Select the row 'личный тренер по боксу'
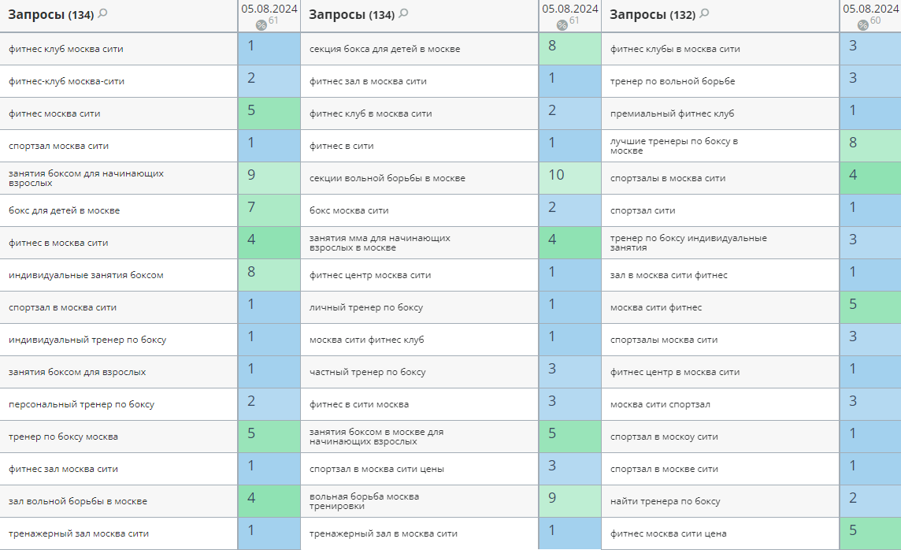This screenshot has width=901, height=550. point(366,307)
